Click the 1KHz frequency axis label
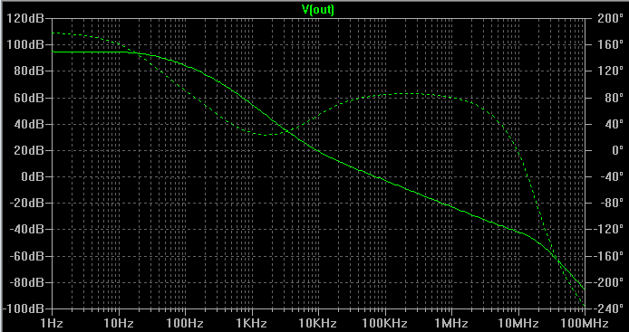 point(252,323)
